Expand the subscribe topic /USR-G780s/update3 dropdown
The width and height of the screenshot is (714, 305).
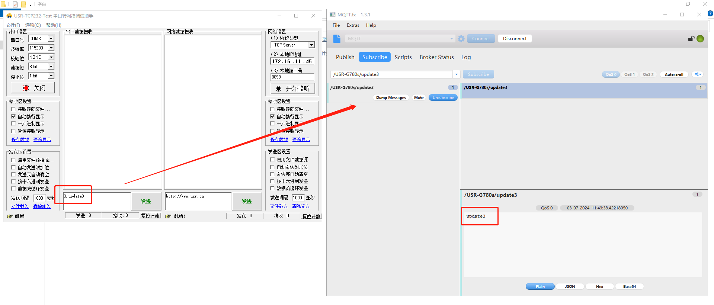pos(456,74)
